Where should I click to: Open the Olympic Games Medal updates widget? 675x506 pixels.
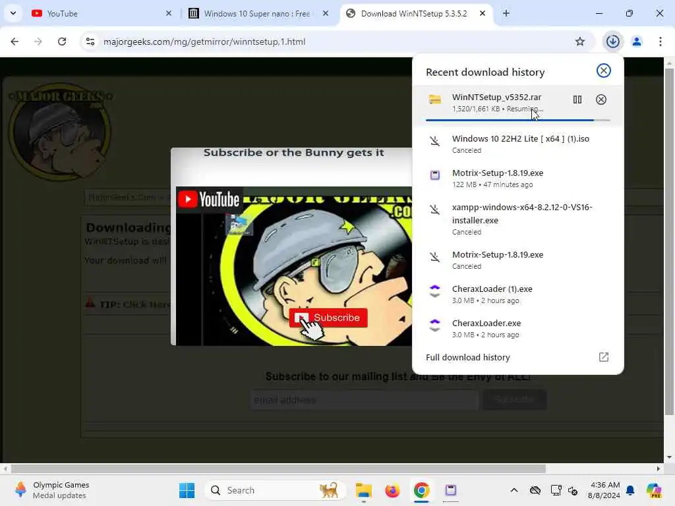click(51, 490)
